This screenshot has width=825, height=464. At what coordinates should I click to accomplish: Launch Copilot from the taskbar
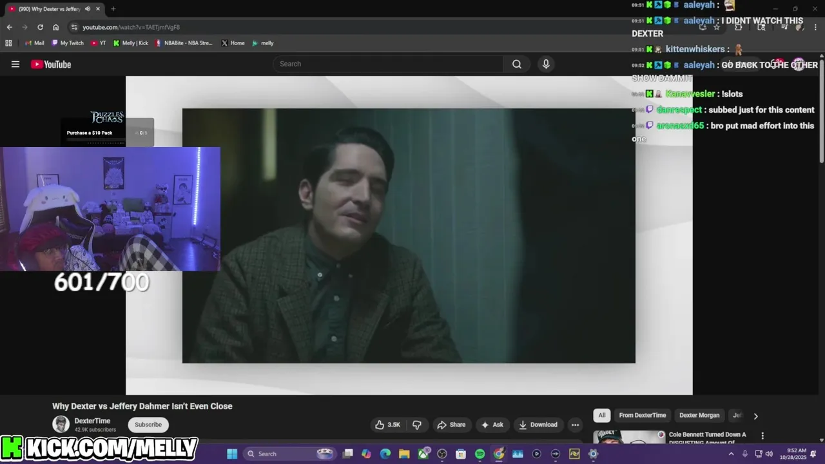[367, 454]
